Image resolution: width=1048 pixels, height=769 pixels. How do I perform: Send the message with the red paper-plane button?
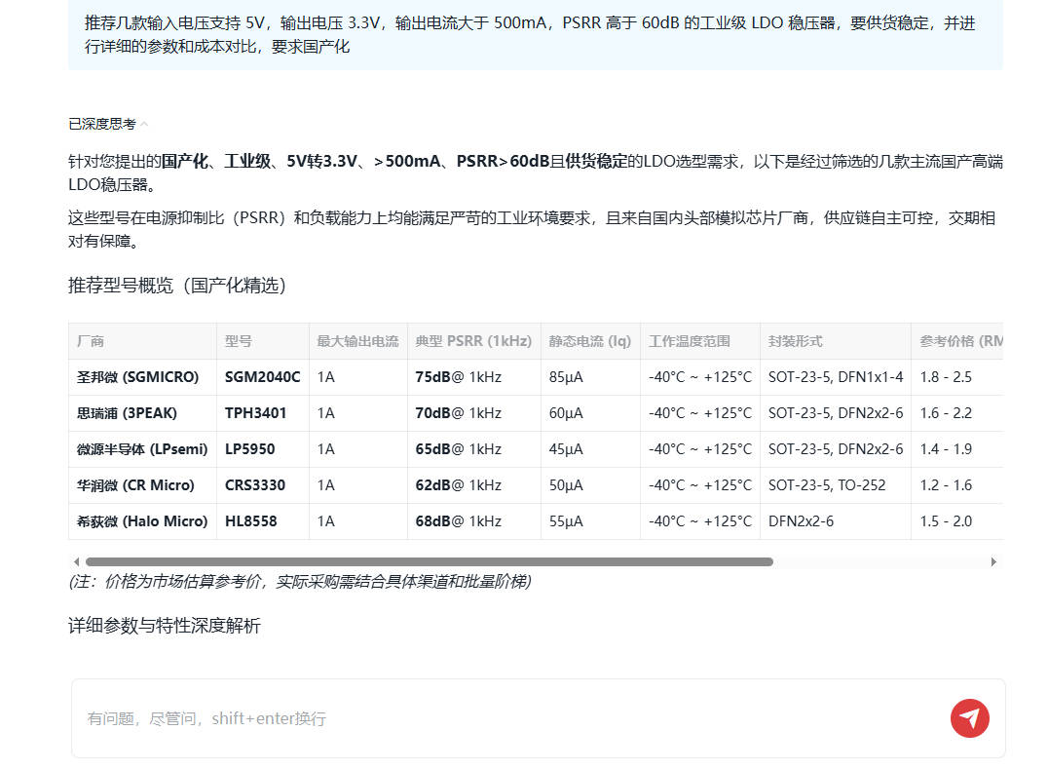coord(969,718)
